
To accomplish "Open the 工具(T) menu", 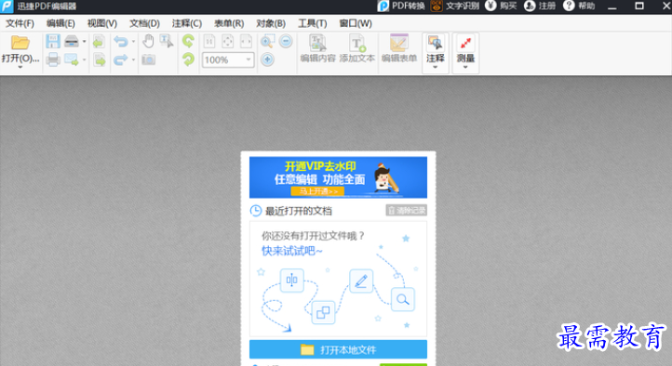I will point(313,23).
